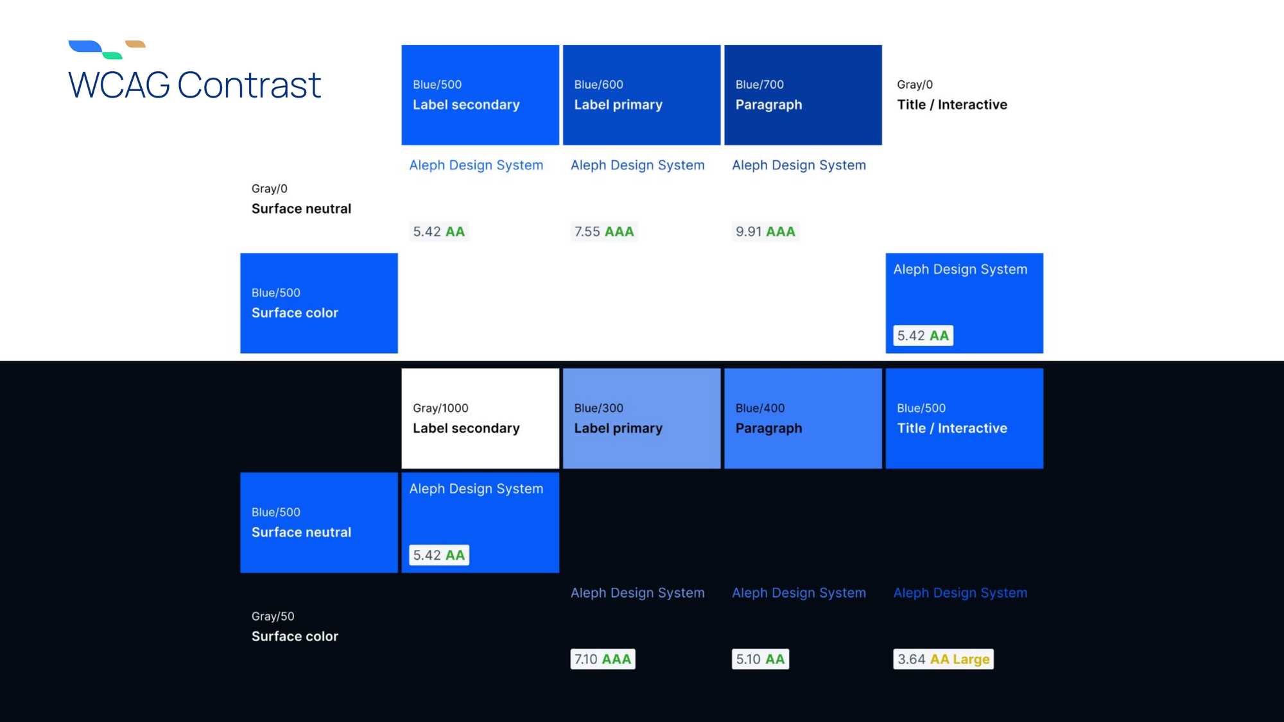Viewport: 1284px width, 722px height.
Task: Click the WCAG Contrast title text
Action: tap(194, 85)
